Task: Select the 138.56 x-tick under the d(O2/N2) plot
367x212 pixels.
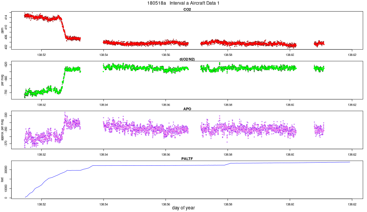Action: [x=166, y=104]
